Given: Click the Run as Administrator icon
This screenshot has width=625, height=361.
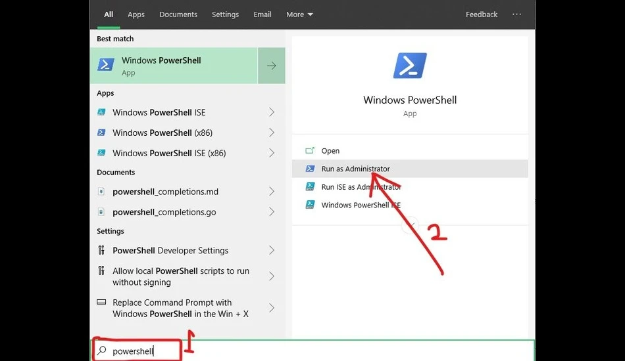Looking at the screenshot, I should point(310,169).
